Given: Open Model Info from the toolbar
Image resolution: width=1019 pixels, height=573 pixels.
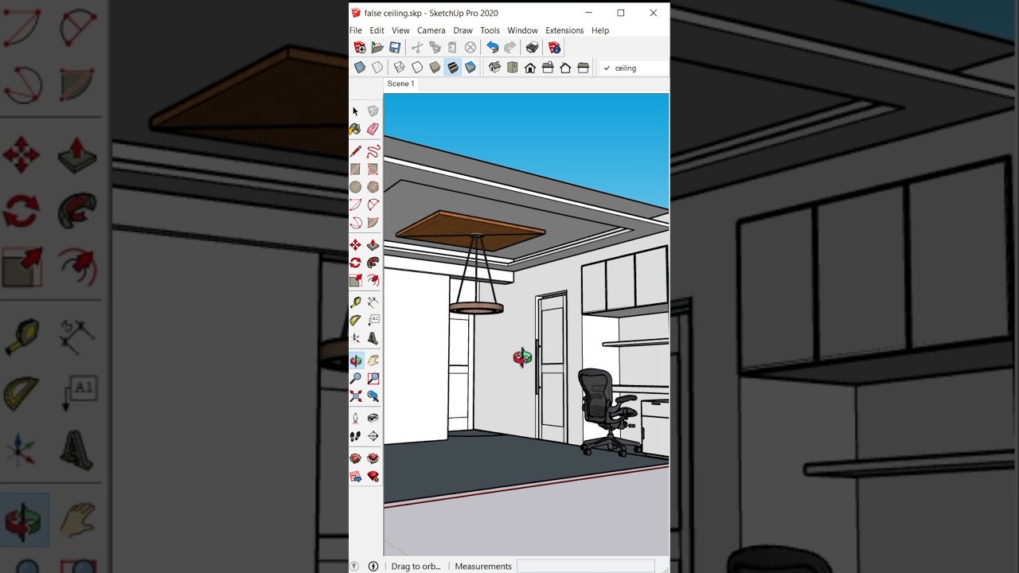Looking at the screenshot, I should [554, 48].
